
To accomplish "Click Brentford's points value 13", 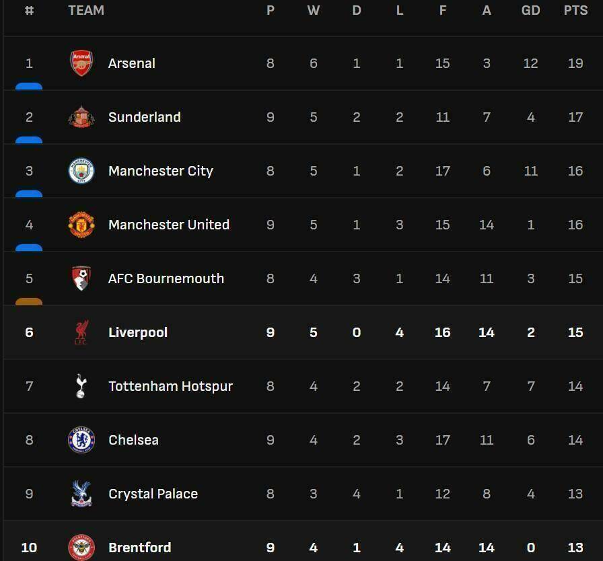I will pos(575,548).
